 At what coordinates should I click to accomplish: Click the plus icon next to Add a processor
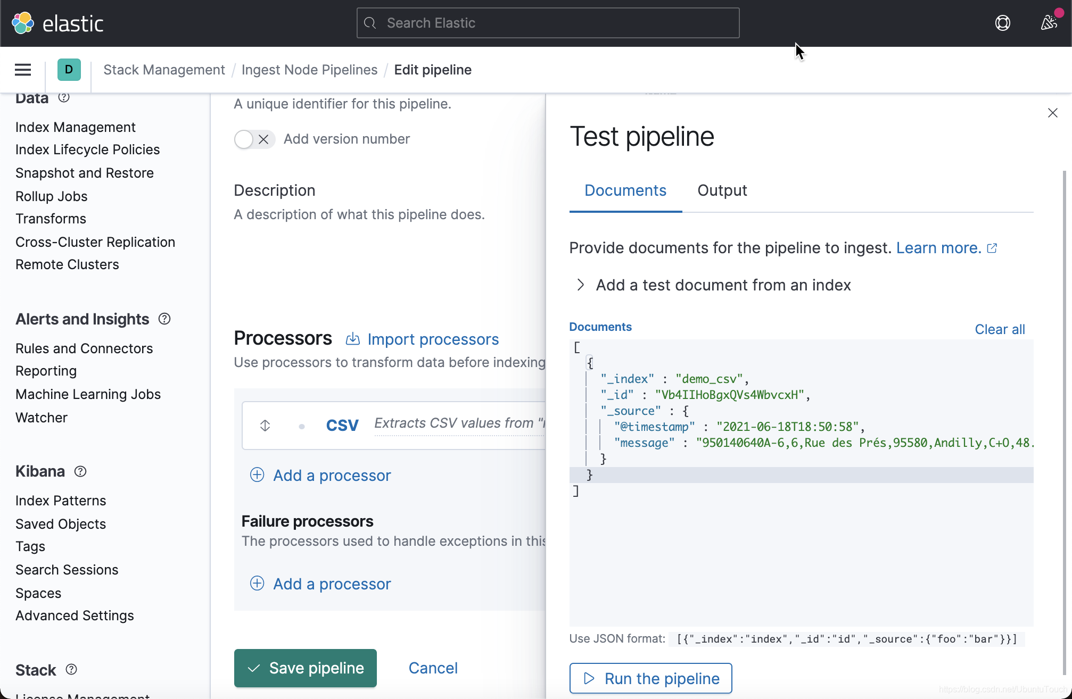click(257, 475)
